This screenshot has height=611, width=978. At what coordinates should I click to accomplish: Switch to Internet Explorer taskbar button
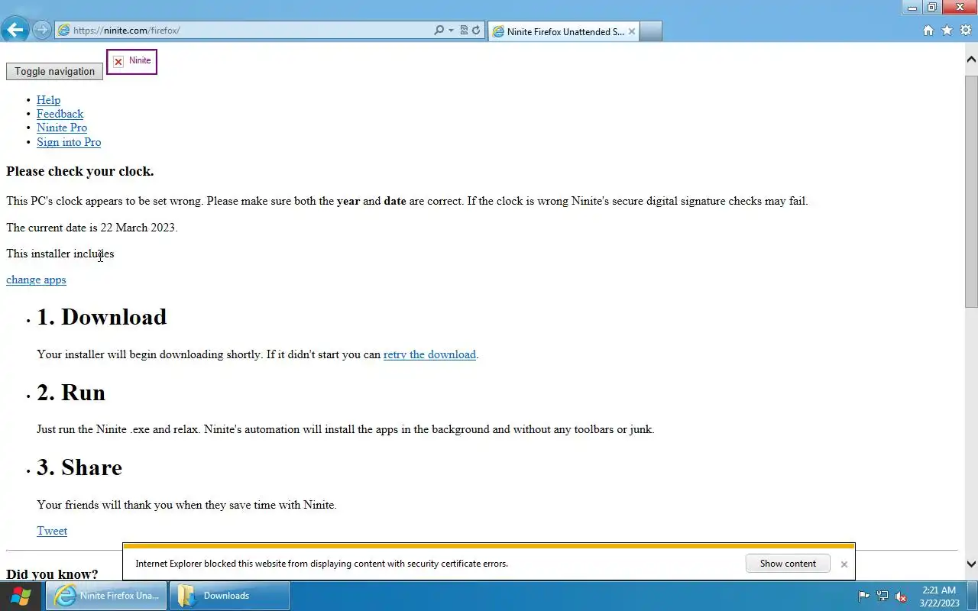pyautogui.click(x=106, y=596)
